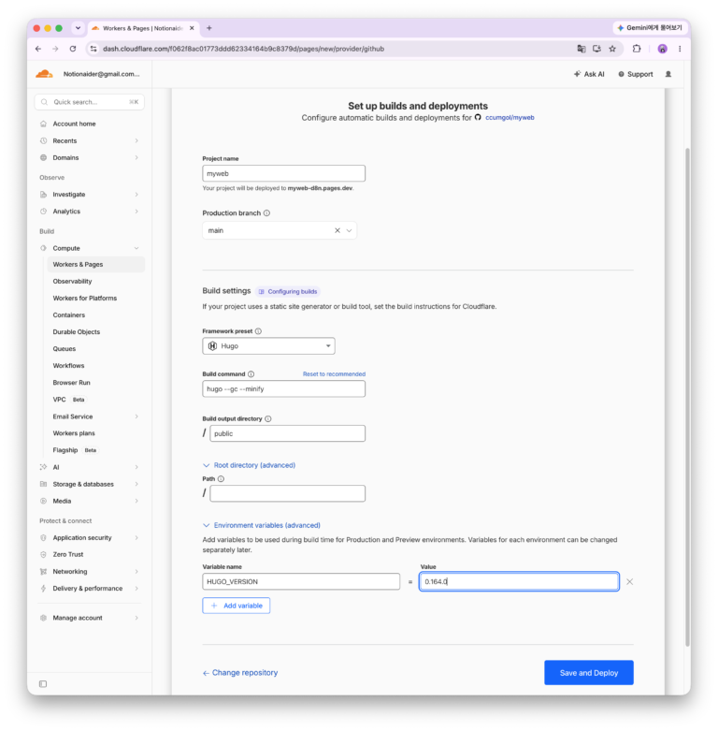
Task: Collapse Root directory (advanced) section
Action: tap(249, 465)
